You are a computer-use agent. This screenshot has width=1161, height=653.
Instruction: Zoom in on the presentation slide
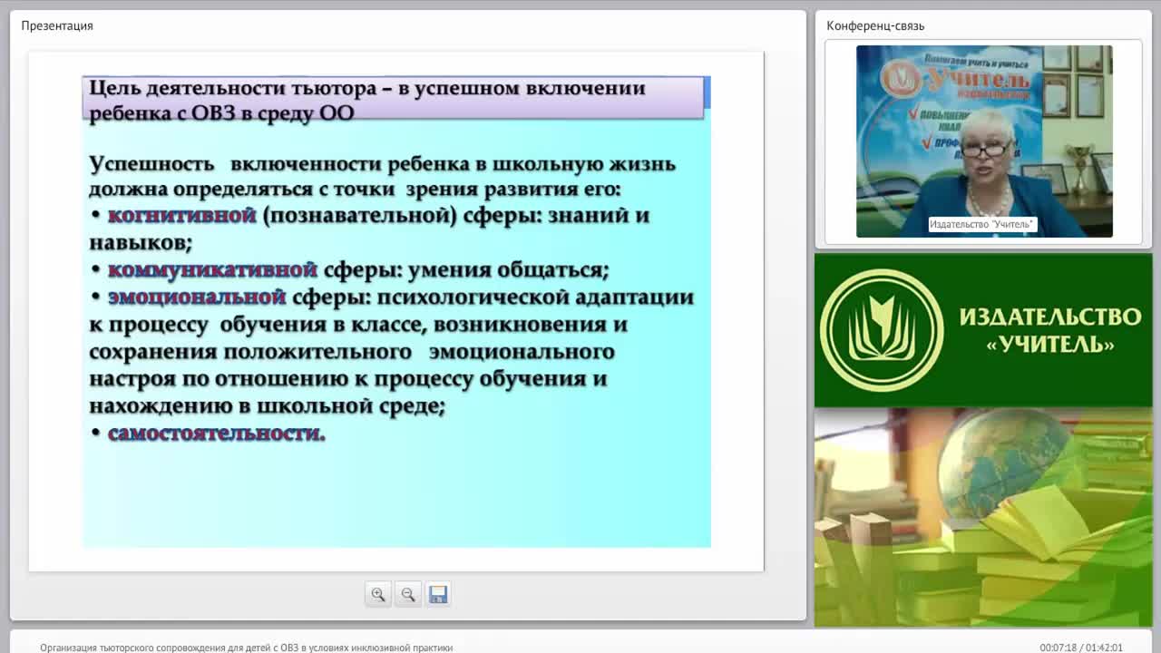click(x=378, y=594)
